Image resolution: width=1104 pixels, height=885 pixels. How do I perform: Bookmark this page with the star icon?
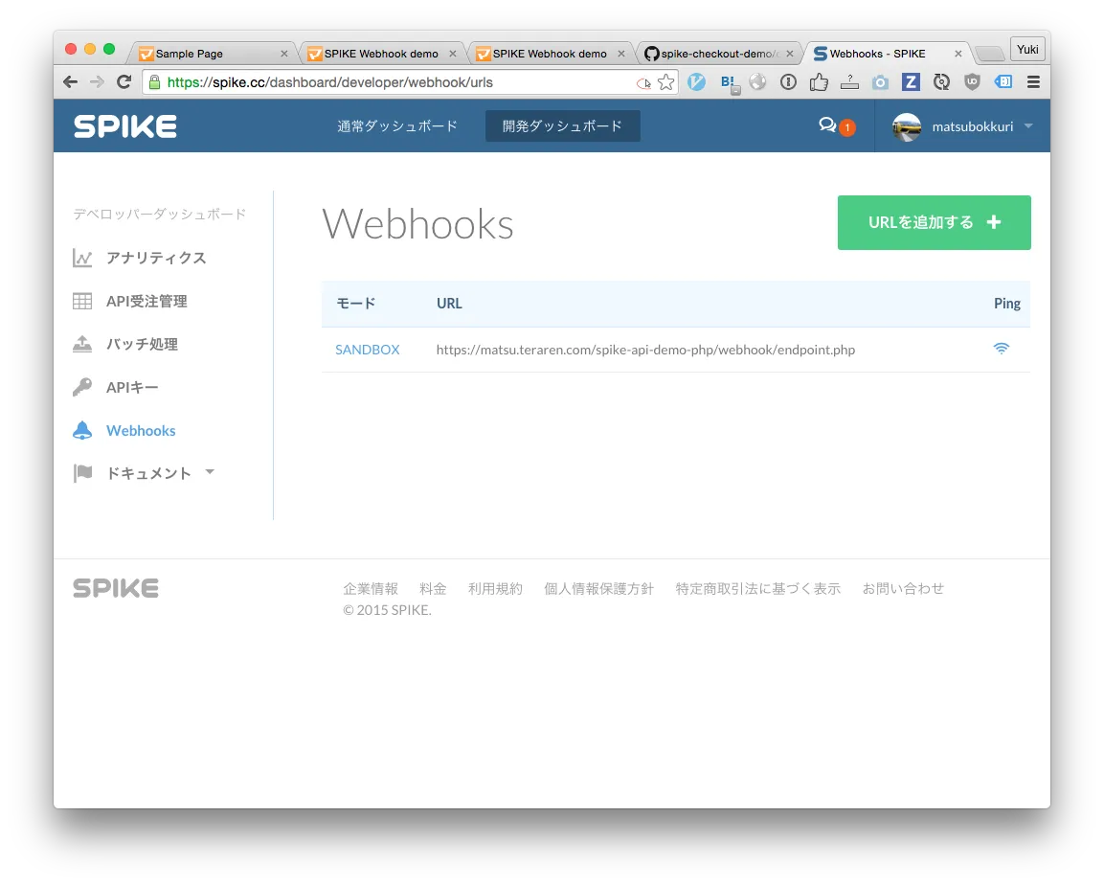pos(665,81)
